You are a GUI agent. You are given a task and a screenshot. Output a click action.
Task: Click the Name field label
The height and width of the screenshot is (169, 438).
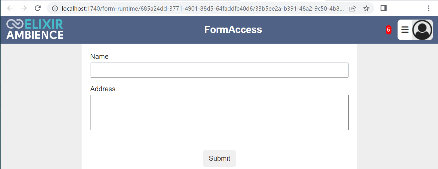[99, 57]
